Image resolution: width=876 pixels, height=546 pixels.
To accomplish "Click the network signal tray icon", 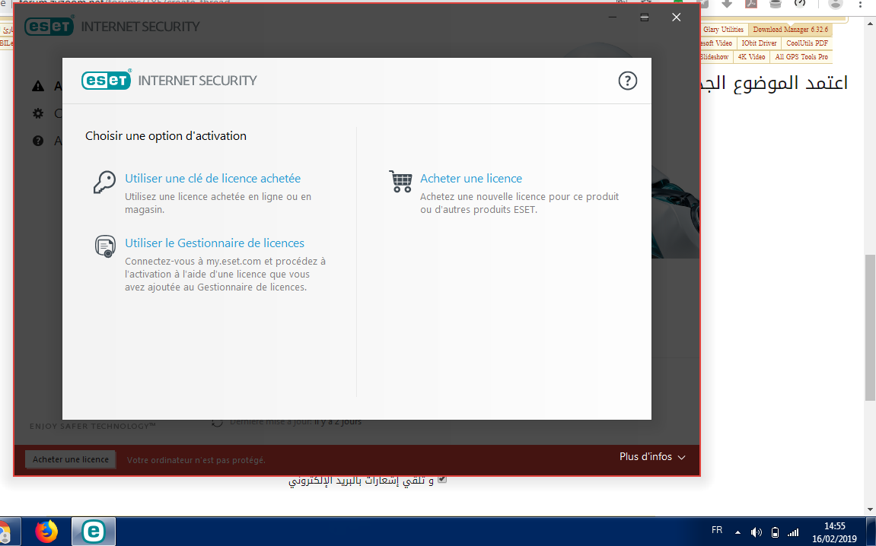I will [793, 532].
